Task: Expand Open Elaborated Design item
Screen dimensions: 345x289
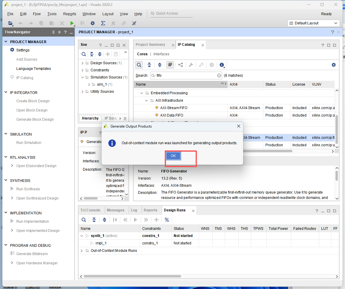Action: [x=12, y=165]
